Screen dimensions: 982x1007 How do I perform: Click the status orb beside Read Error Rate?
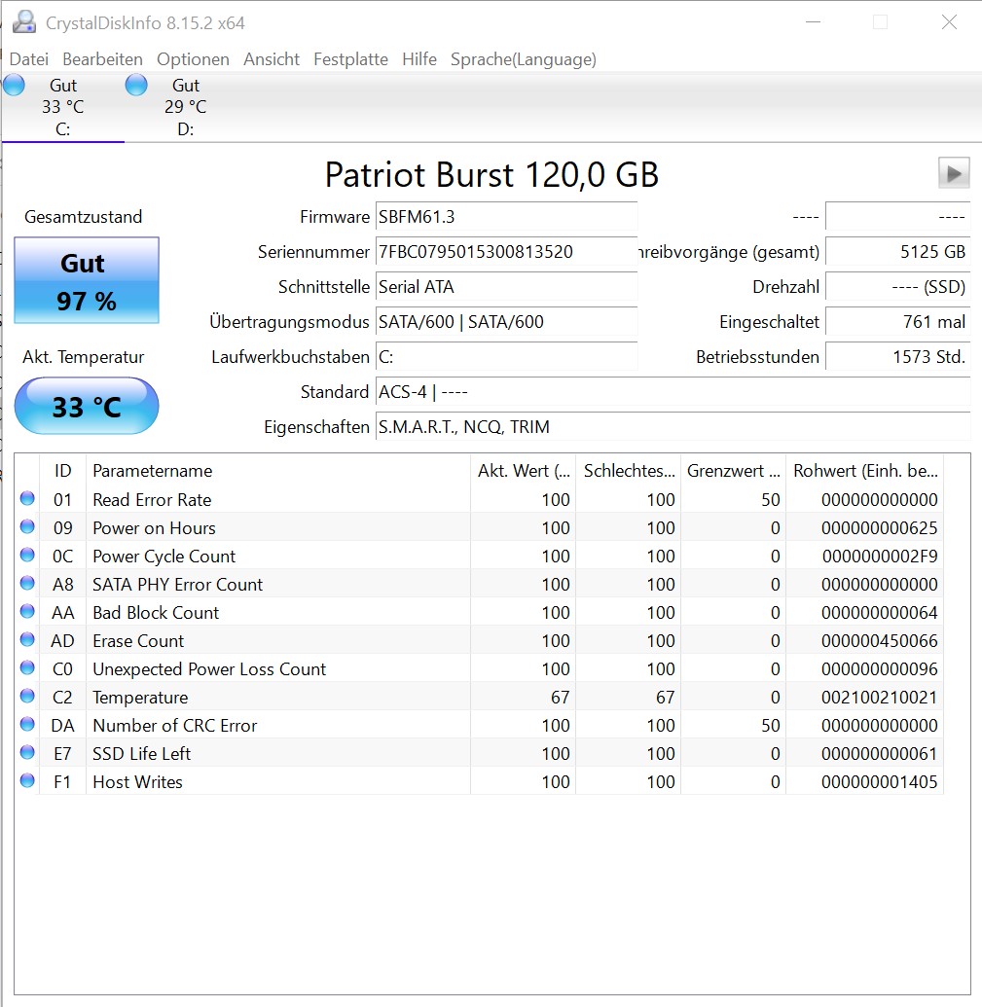click(x=27, y=498)
